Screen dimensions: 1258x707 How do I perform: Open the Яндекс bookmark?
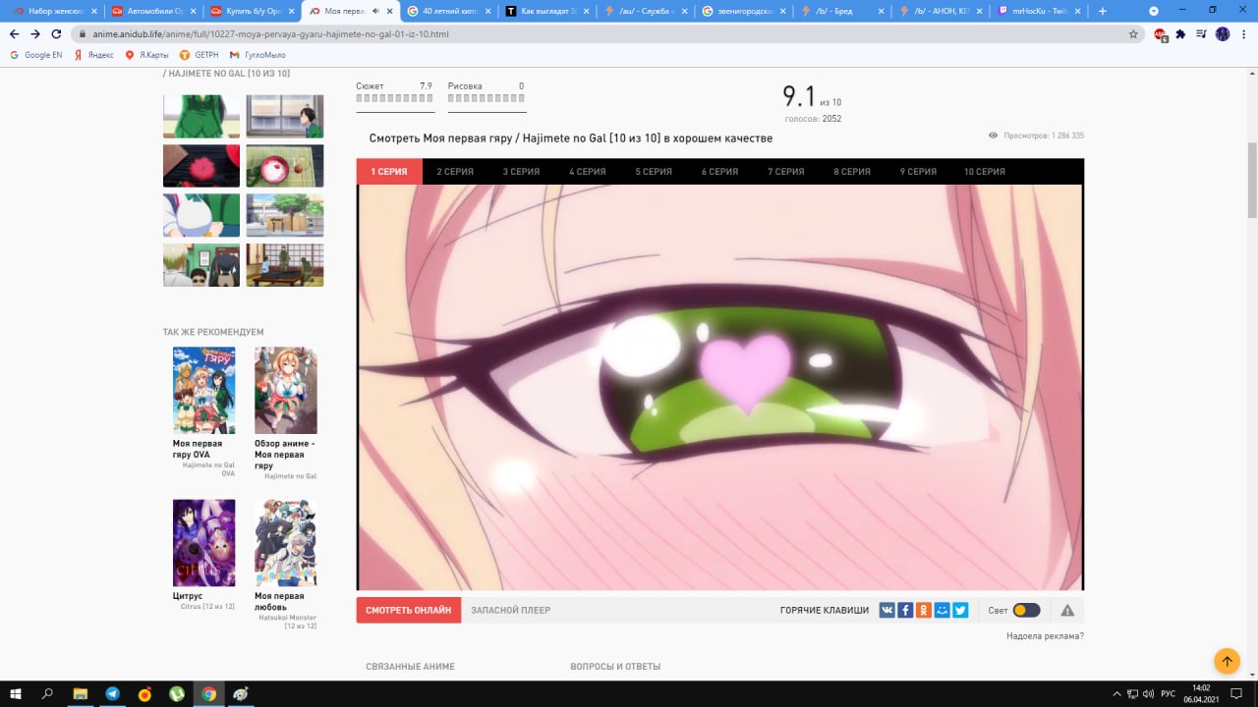pos(93,55)
